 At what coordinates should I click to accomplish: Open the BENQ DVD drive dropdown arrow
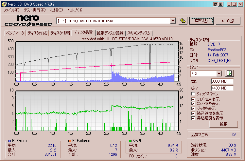point(173,21)
